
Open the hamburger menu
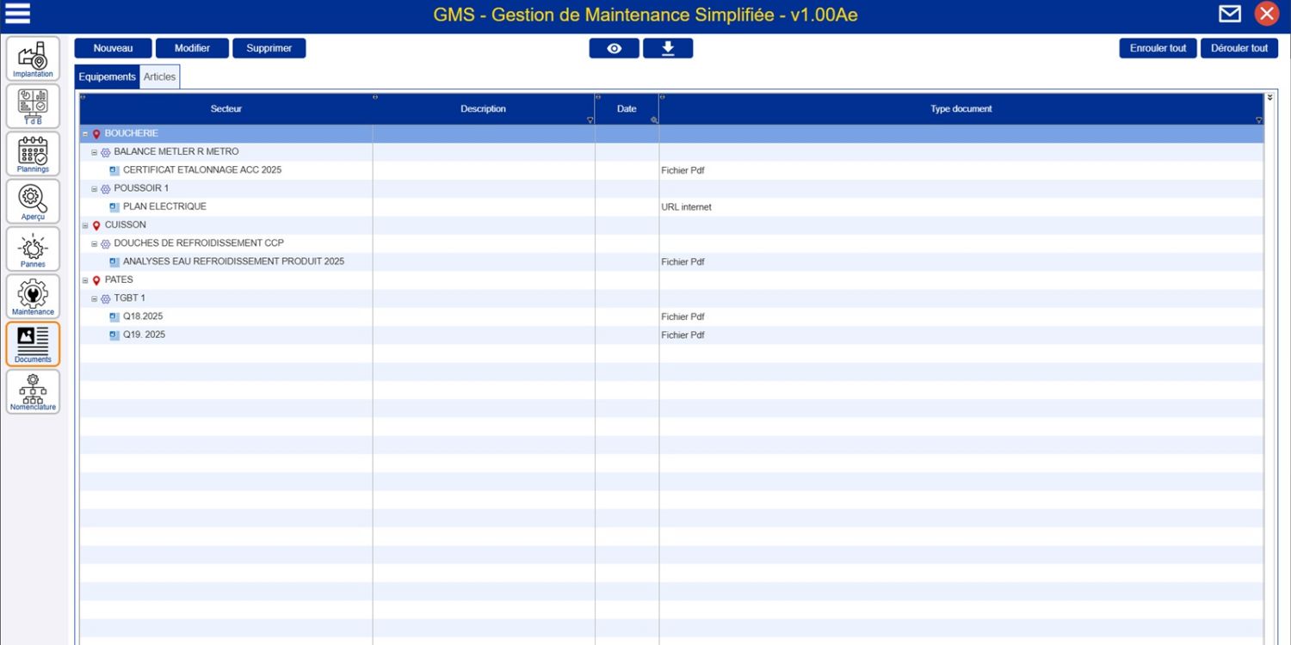coord(17,14)
